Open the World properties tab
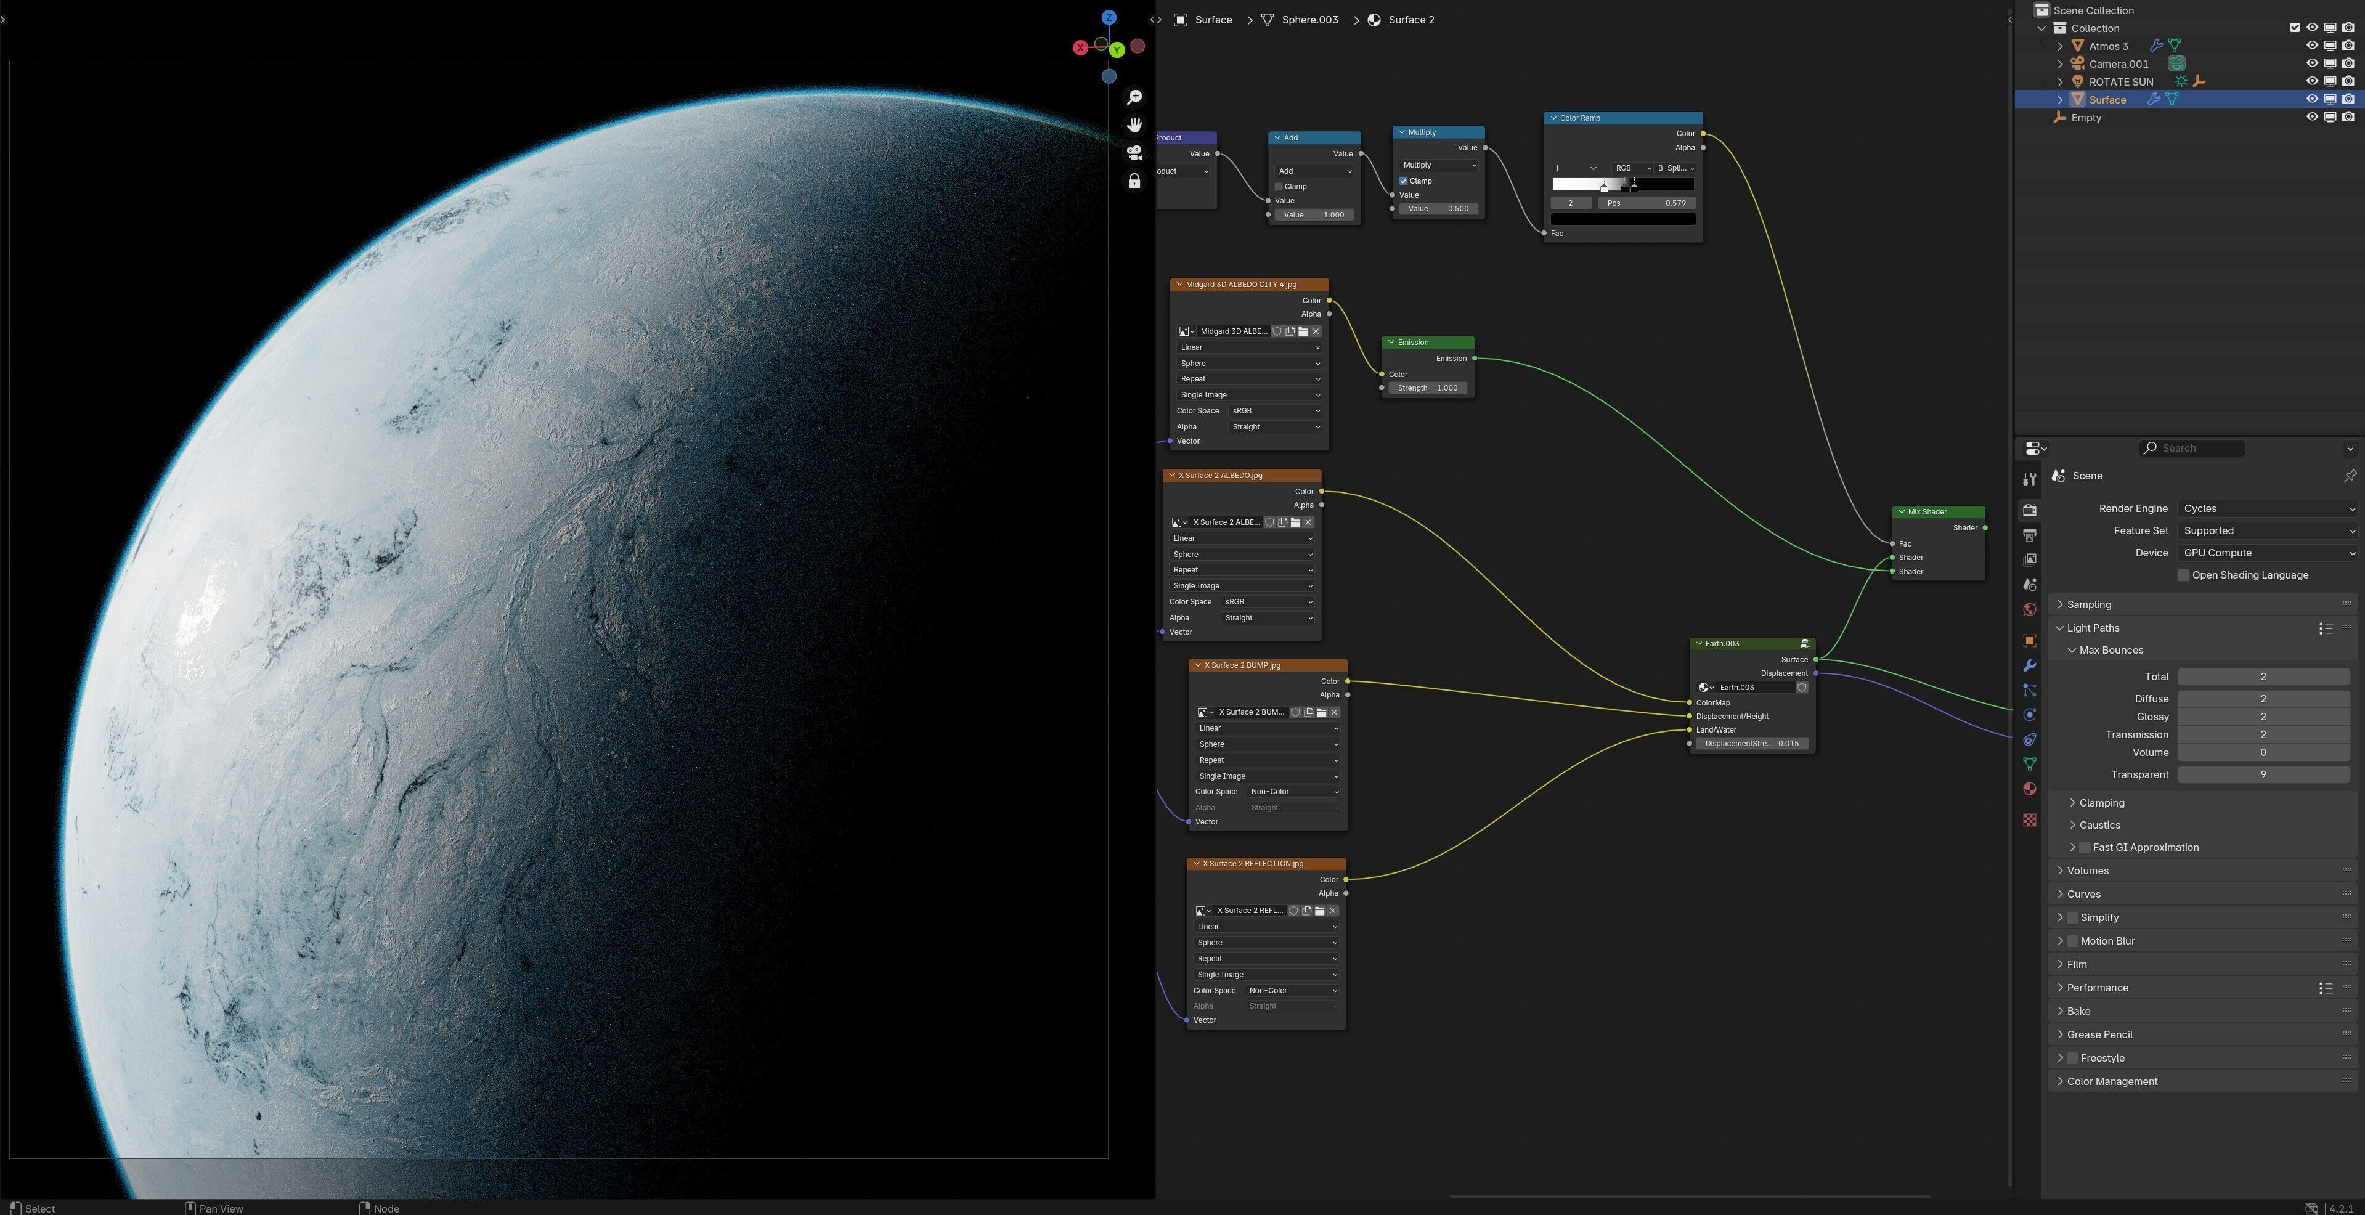The height and width of the screenshot is (1215, 2365). (2029, 609)
